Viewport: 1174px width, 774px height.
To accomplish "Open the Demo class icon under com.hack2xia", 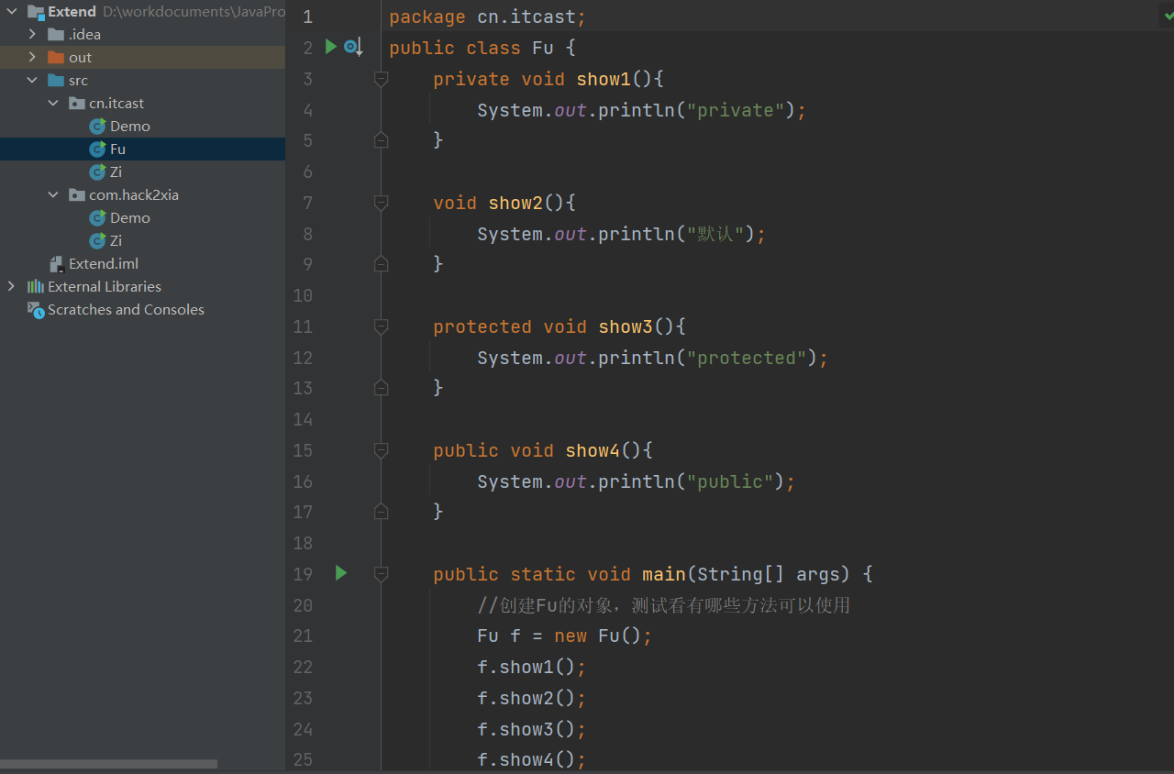I will (x=97, y=218).
